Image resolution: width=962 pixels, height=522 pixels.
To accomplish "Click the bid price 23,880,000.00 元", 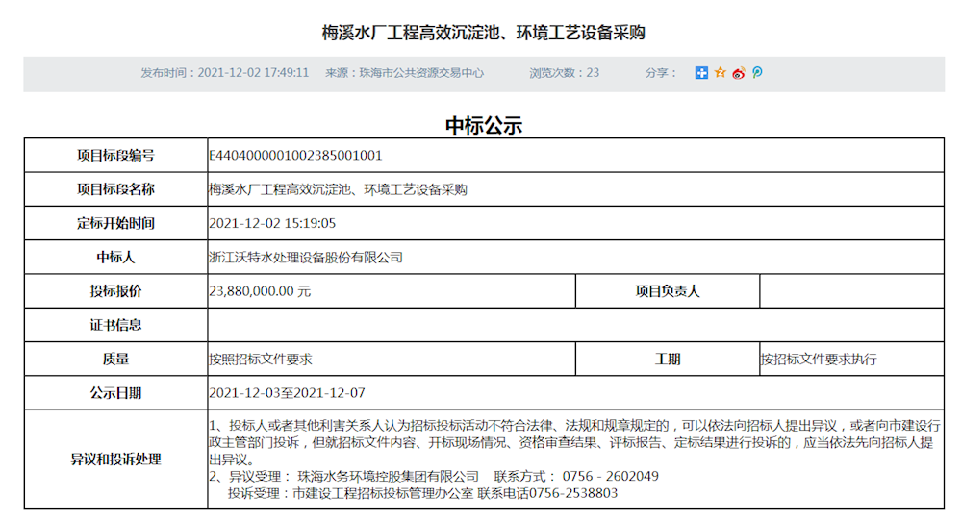I will click(x=260, y=291).
